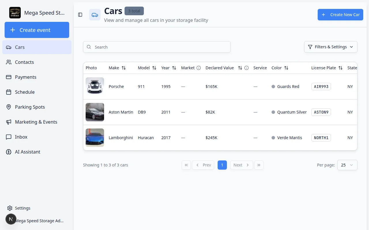Click the Verde Mantis color dot
Image resolution: width=369 pixels, height=230 pixels.
(273, 138)
